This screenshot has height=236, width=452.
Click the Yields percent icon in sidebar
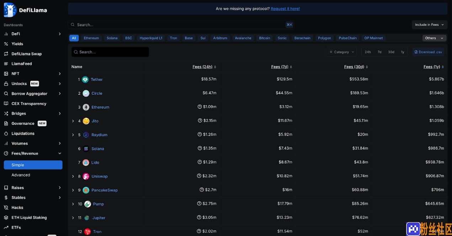coord(6,44)
